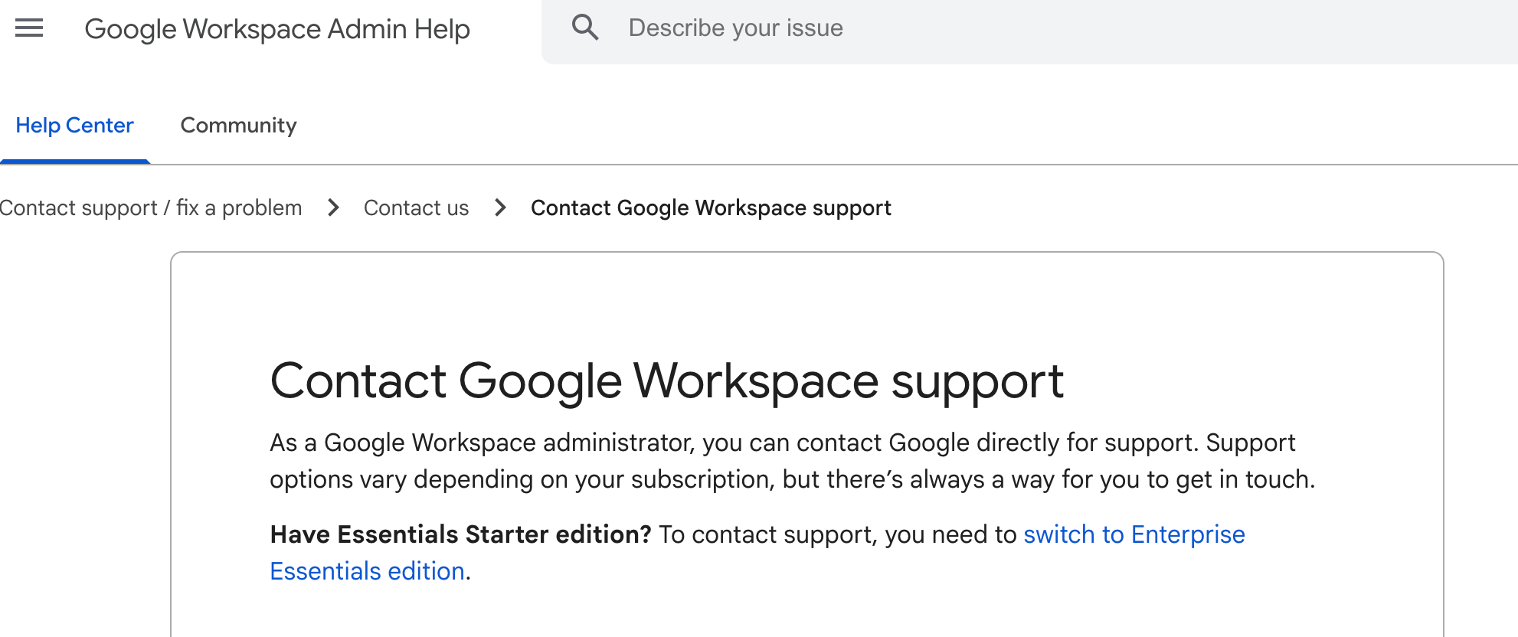Open 'Contact support / fix a problem' breadcrumb
Image resolution: width=1518 pixels, height=637 pixels.
click(151, 207)
